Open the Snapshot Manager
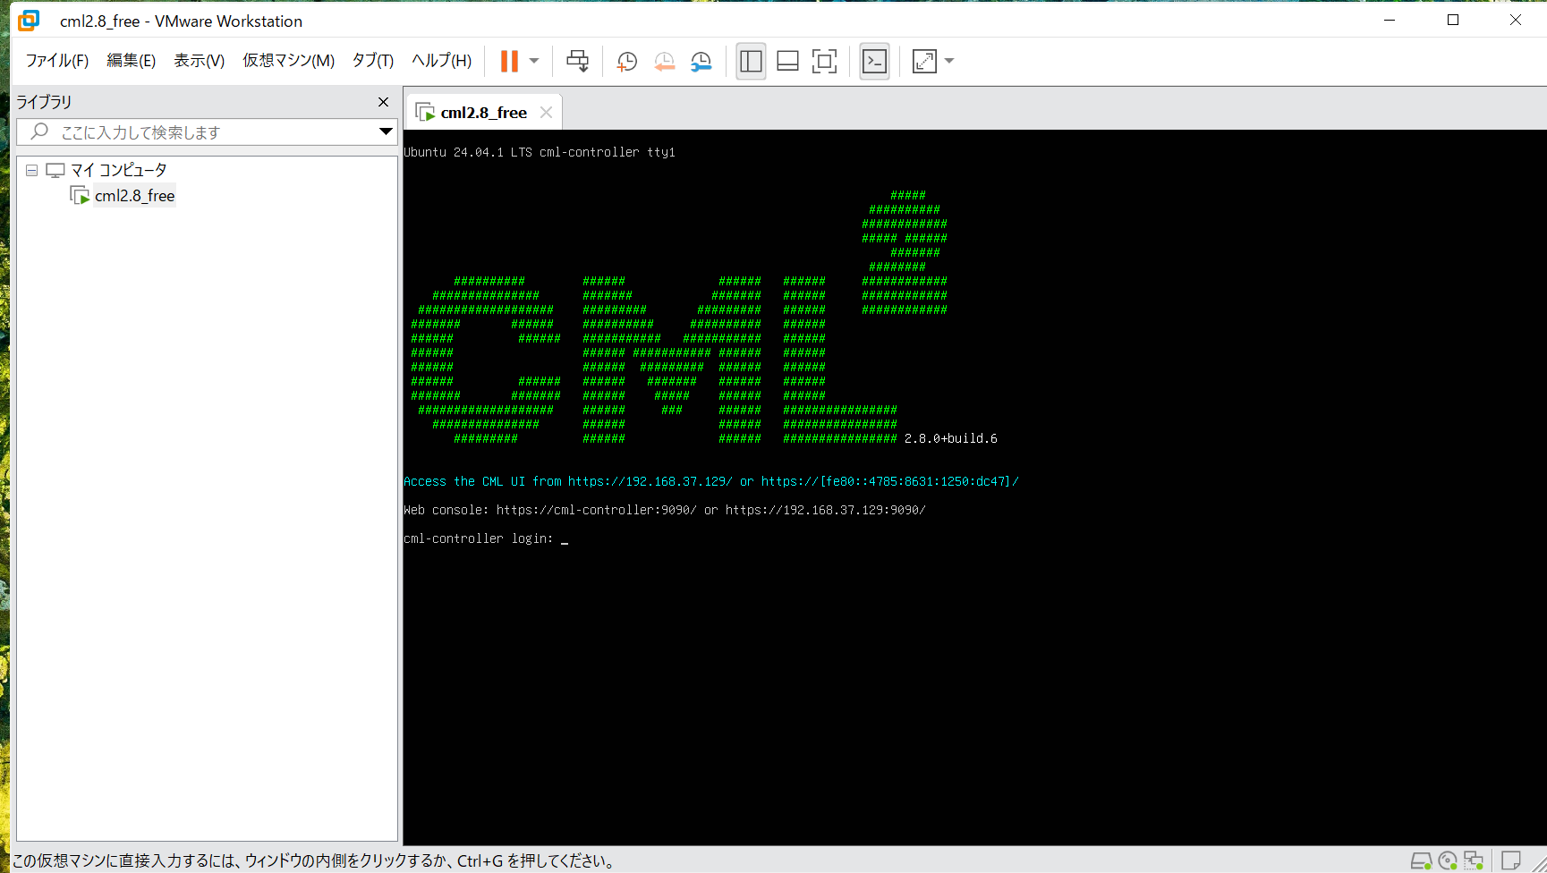The height and width of the screenshot is (873, 1547). 701,61
